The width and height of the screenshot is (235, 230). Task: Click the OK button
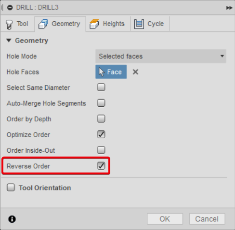coord(165,219)
